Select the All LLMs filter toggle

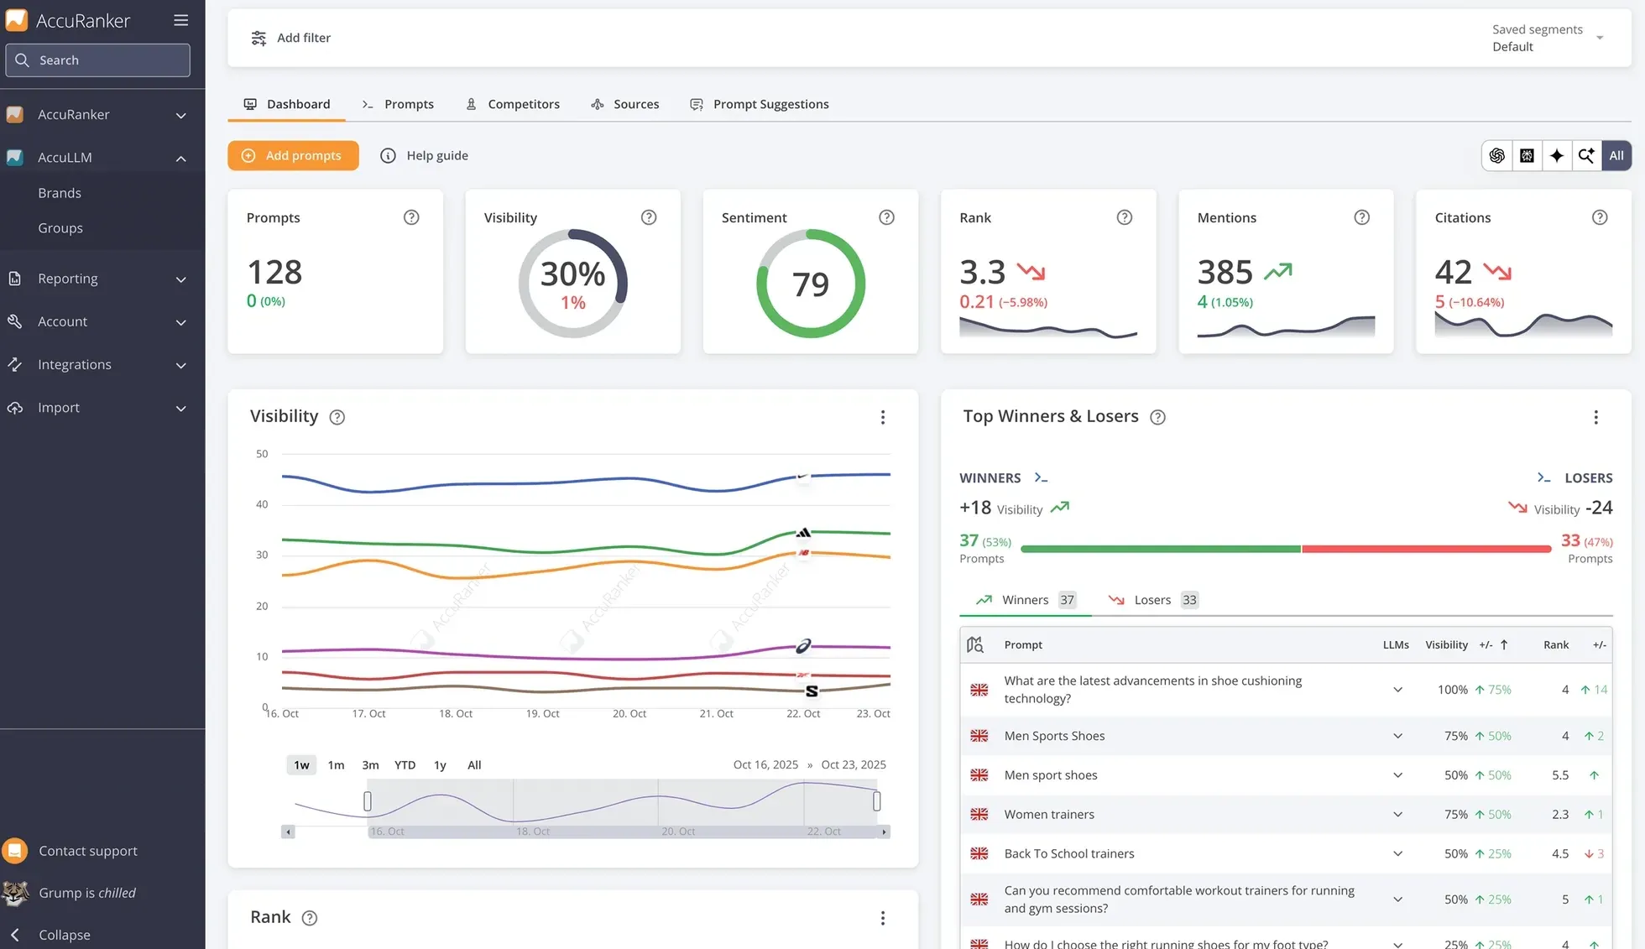pos(1616,155)
